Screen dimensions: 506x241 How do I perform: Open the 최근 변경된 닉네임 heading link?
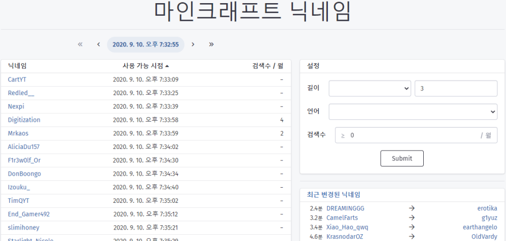tap(334, 194)
